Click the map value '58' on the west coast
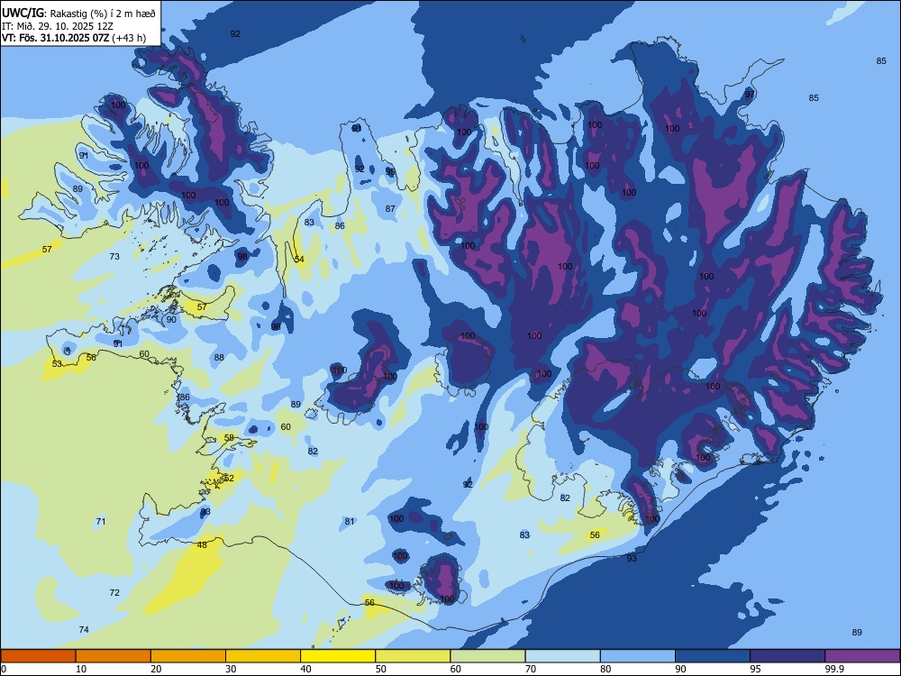 pos(229,438)
